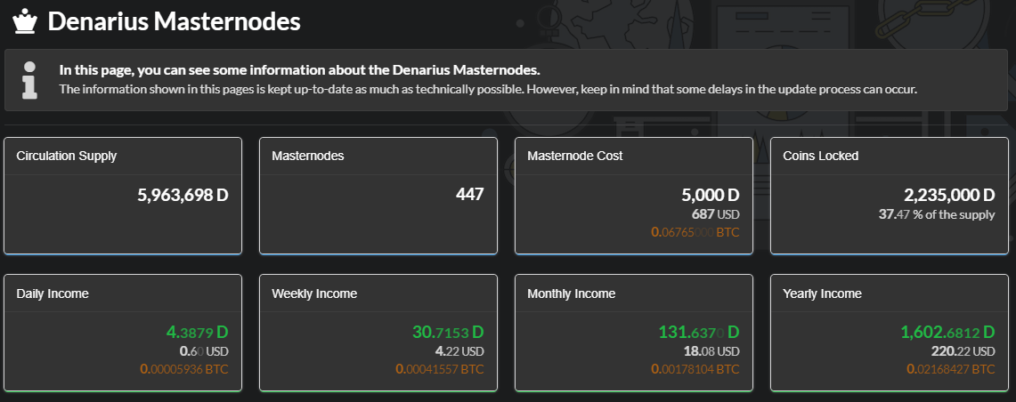Open the Weekly Income card
The image size is (1016, 402).
pyautogui.click(x=378, y=333)
